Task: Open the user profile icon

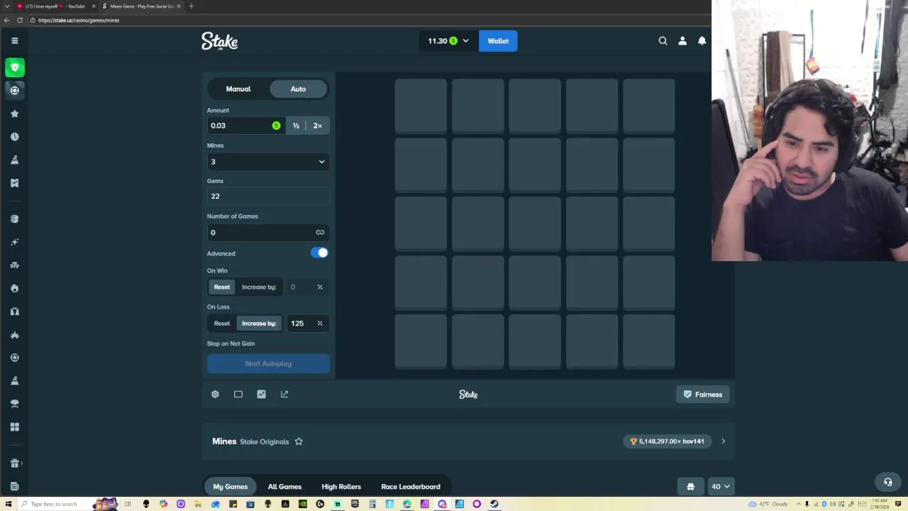Action: [682, 41]
